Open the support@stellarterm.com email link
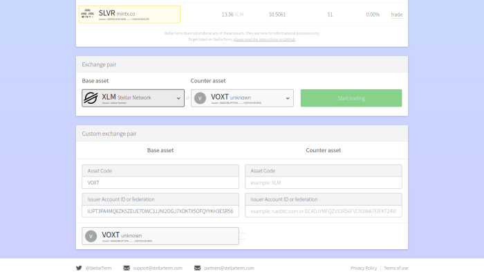Image resolution: width=484 pixels, height=272 pixels. tap(158, 268)
